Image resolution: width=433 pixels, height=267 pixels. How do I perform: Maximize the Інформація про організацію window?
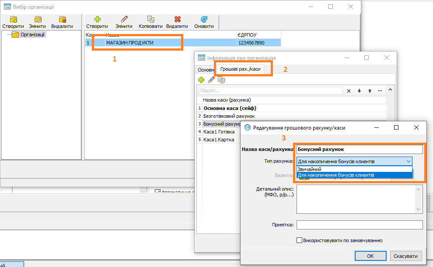(367, 58)
